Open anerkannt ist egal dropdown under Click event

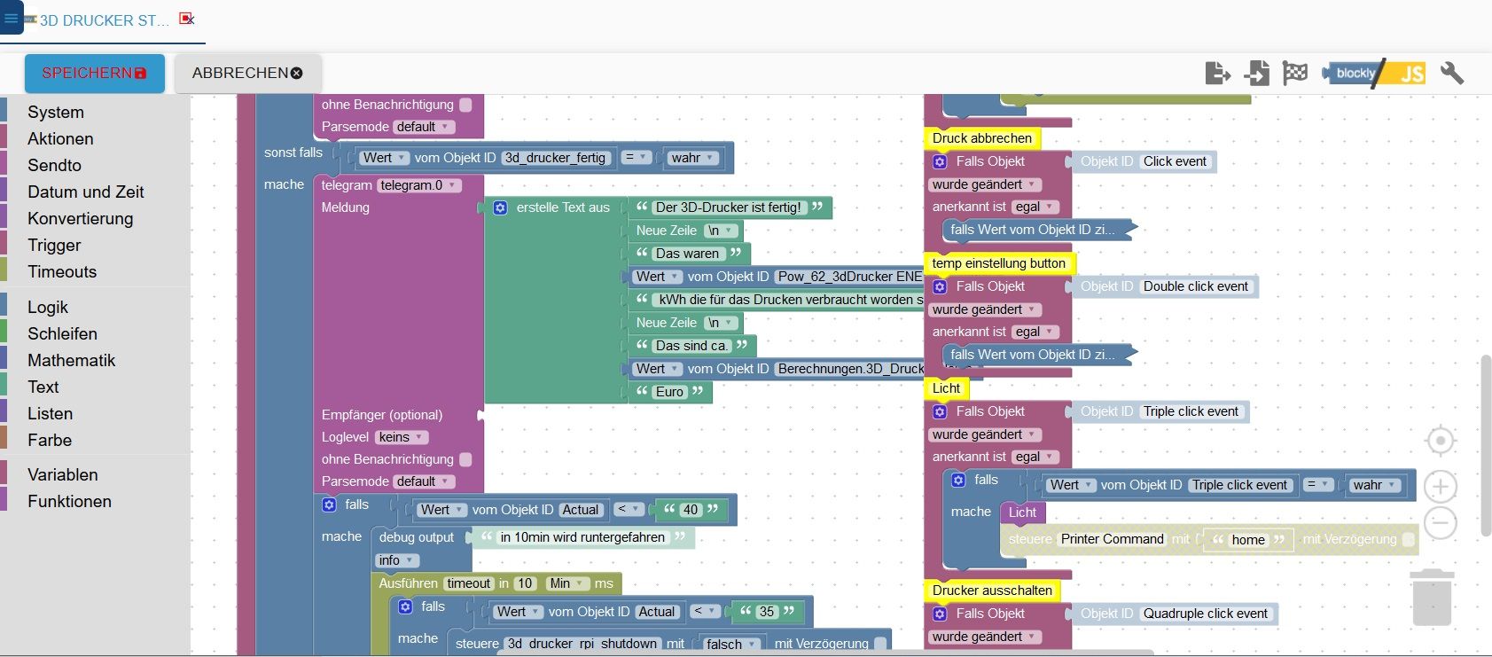pyautogui.click(x=1035, y=207)
